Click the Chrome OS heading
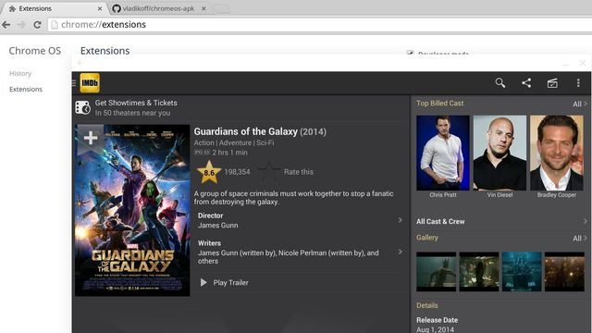This screenshot has width=592, height=333. tap(35, 51)
